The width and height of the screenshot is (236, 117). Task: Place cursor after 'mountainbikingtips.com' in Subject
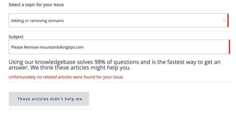(84, 47)
